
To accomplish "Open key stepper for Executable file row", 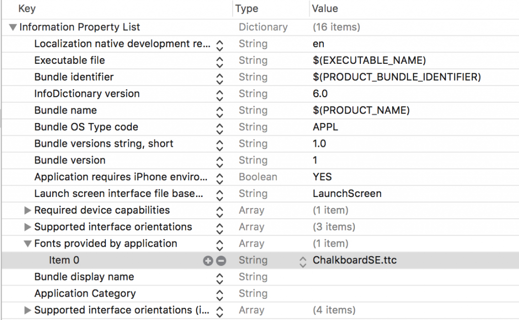I will click(x=219, y=62).
